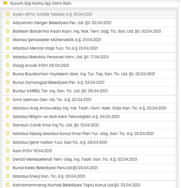Image resolution: width=181 pixels, height=188 pixels.
Task: Open Manisa Şehzadeler Mühendislik A.Ş. listing
Action: [x=57, y=40]
